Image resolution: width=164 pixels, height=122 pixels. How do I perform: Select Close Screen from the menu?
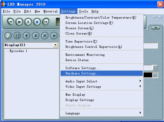pos(102,33)
